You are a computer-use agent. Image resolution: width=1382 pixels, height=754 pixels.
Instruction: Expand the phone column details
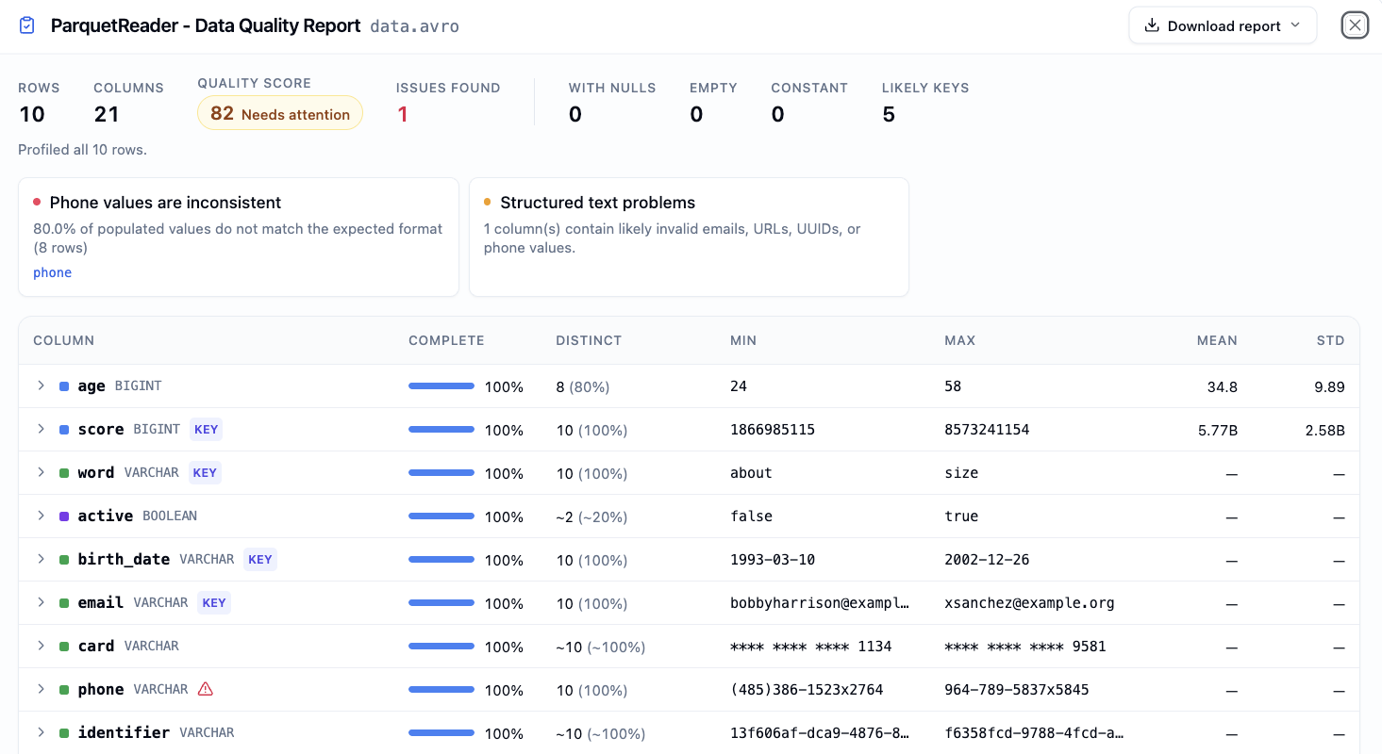click(x=41, y=689)
